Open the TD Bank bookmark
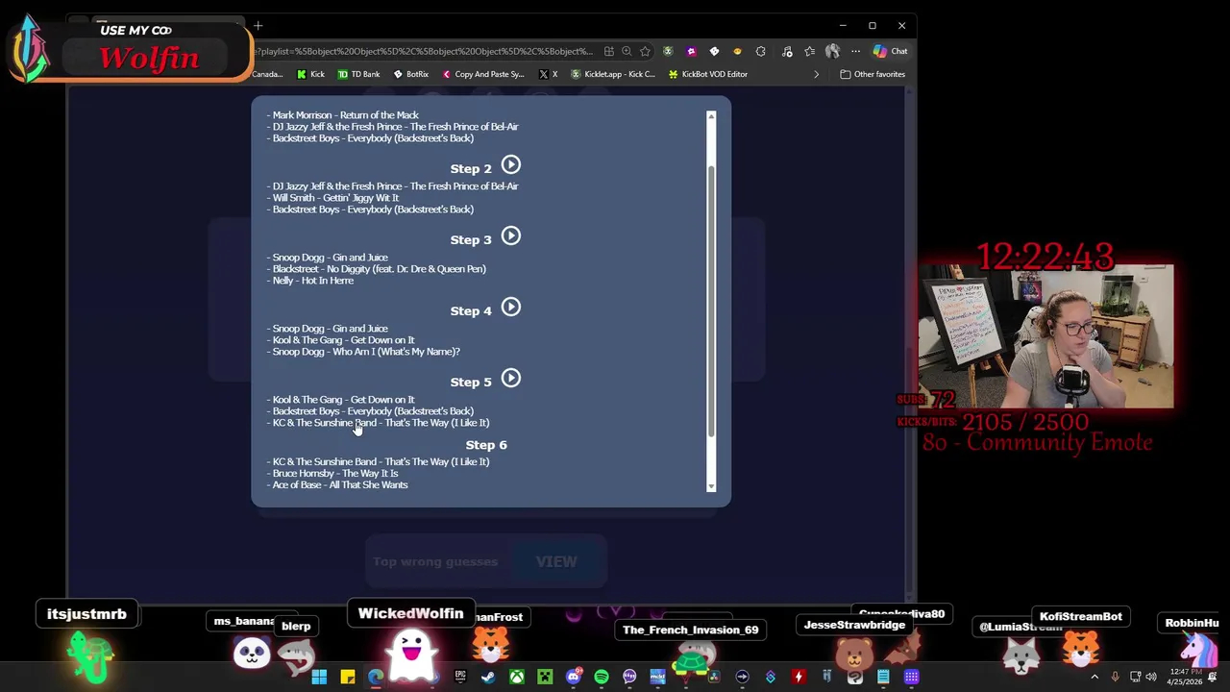 click(358, 74)
